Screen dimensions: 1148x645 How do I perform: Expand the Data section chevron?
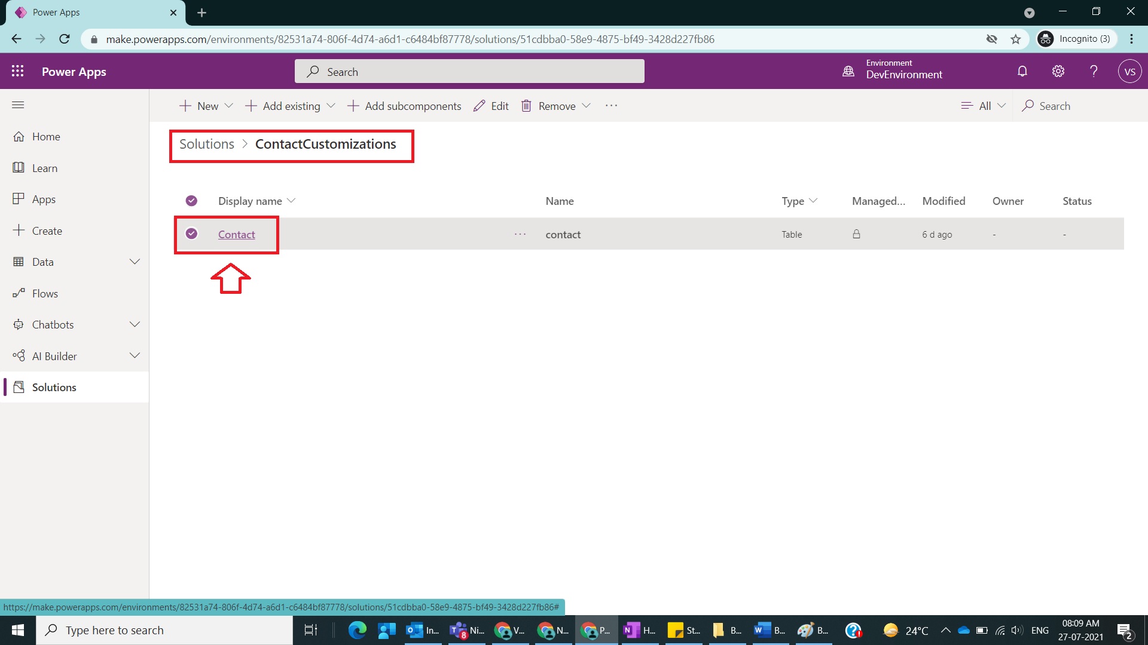(135, 262)
